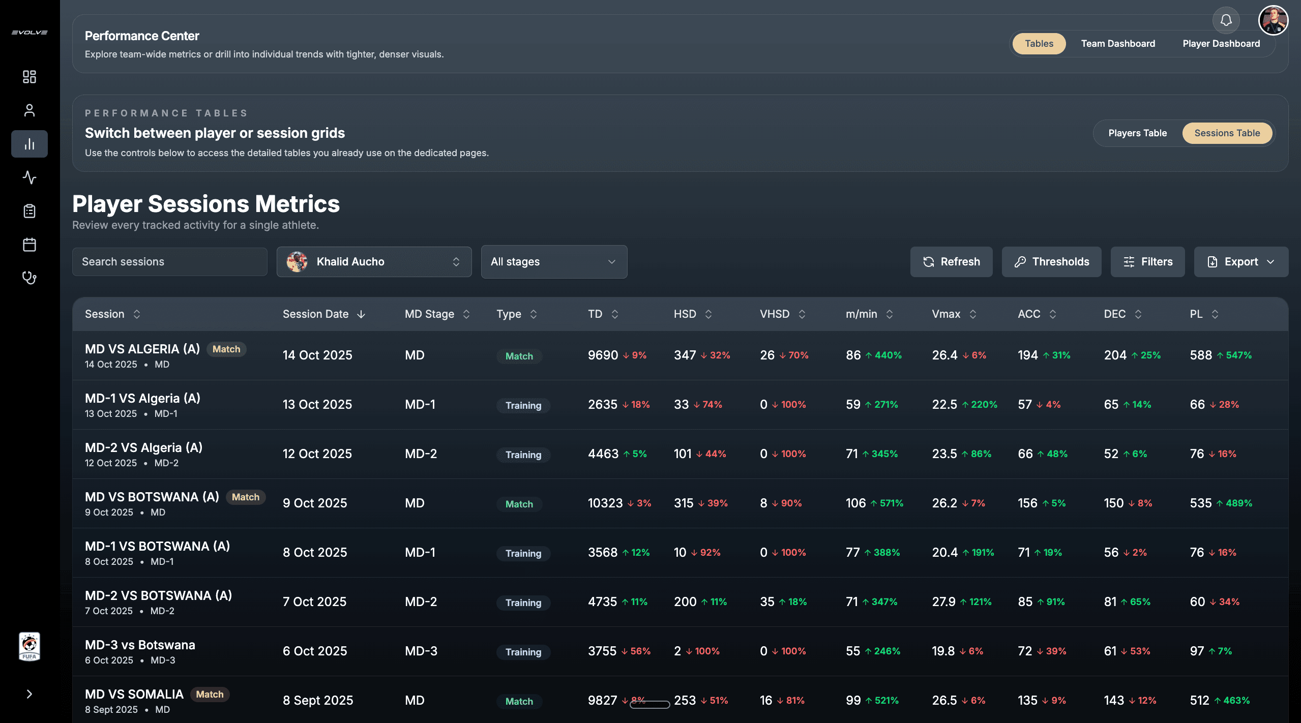Image resolution: width=1301 pixels, height=723 pixels.
Task: Click the Refresh button
Action: click(951, 262)
